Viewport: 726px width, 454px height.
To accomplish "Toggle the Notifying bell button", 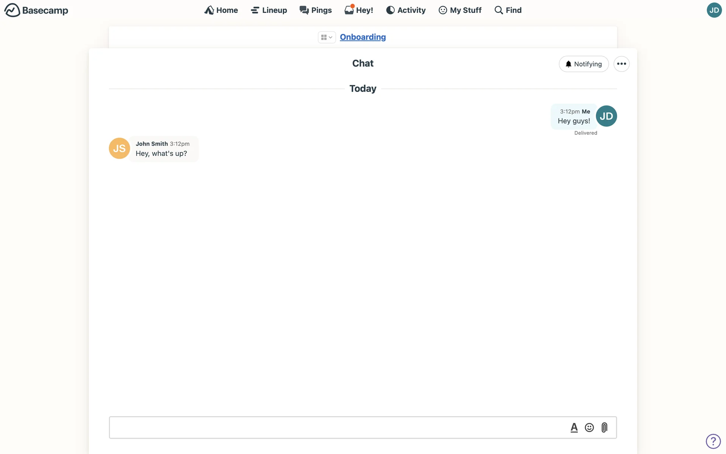I will pos(583,64).
